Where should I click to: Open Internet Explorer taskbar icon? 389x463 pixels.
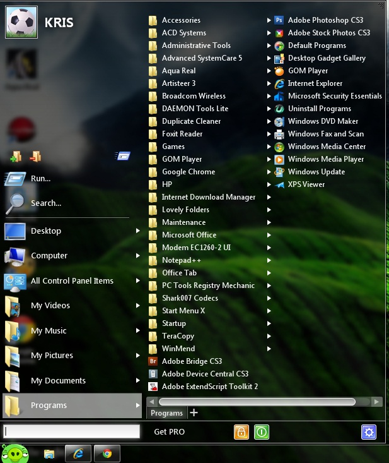(78, 454)
